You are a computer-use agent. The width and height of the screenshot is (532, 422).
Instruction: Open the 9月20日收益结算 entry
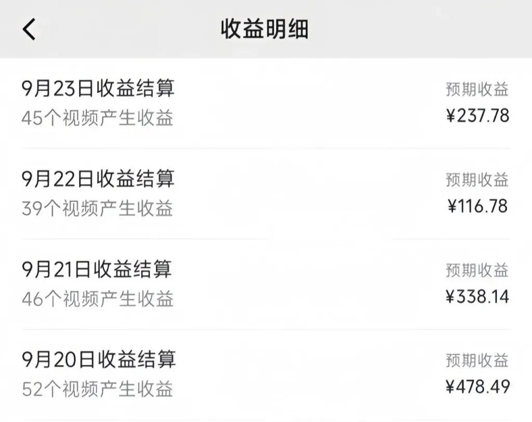[266, 375]
